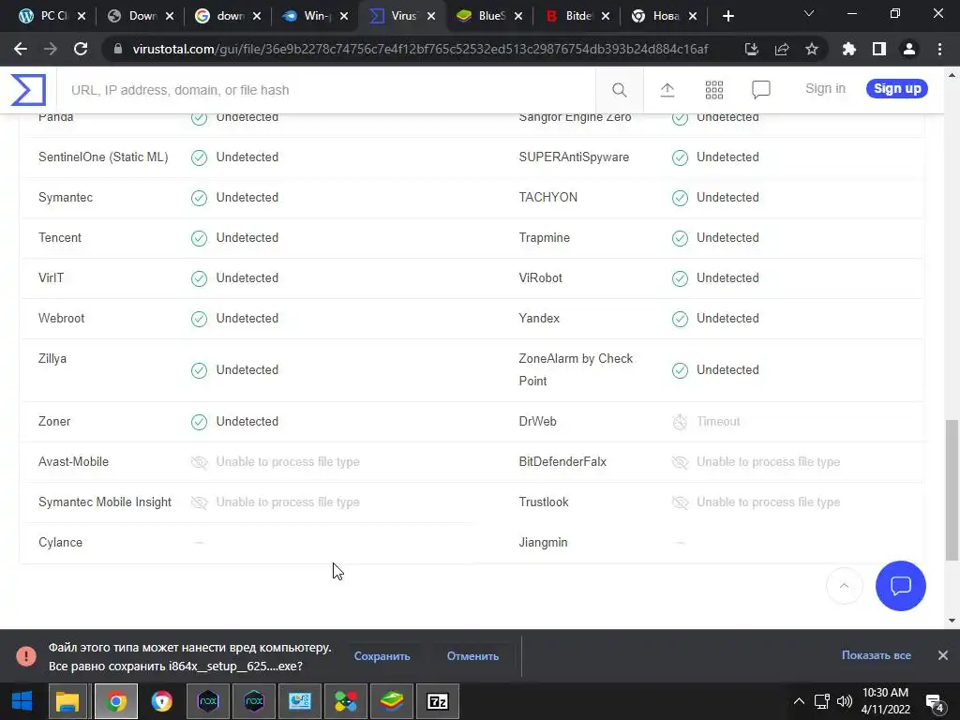The width and height of the screenshot is (960, 720).
Task: Click the BitDefenderFalx engine name
Action: (562, 461)
